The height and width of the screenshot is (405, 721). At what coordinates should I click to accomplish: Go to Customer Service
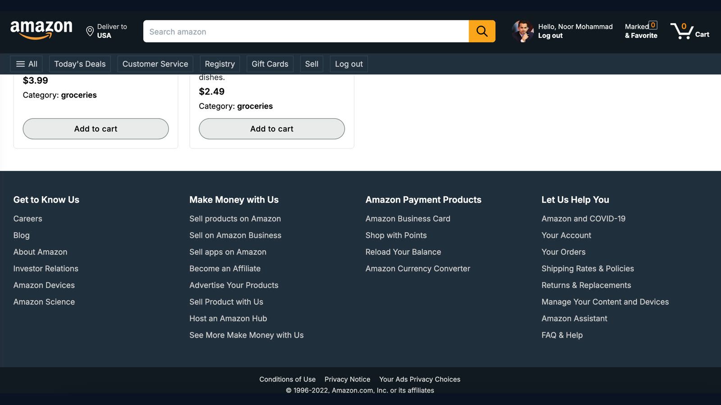click(x=155, y=64)
